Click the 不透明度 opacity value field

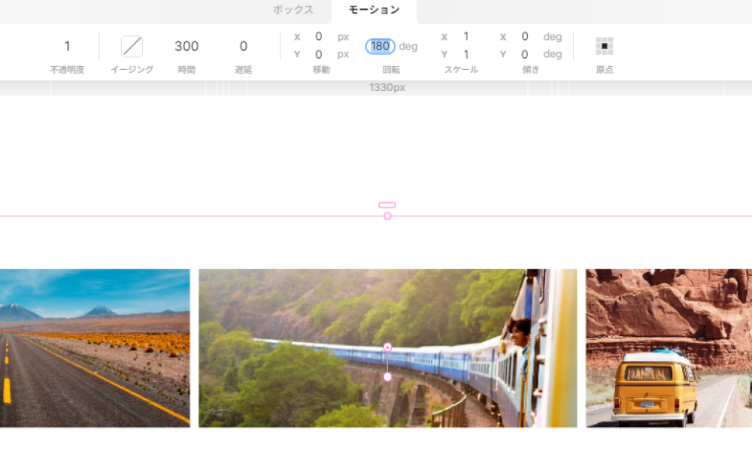click(67, 47)
